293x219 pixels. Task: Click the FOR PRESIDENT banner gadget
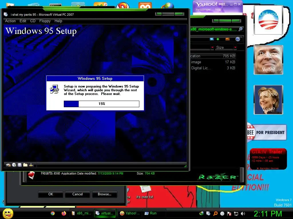point(267,132)
